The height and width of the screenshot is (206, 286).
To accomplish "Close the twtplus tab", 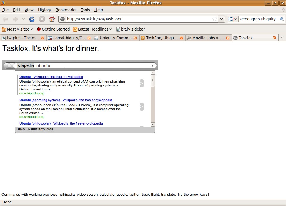I will tap(42, 38).
